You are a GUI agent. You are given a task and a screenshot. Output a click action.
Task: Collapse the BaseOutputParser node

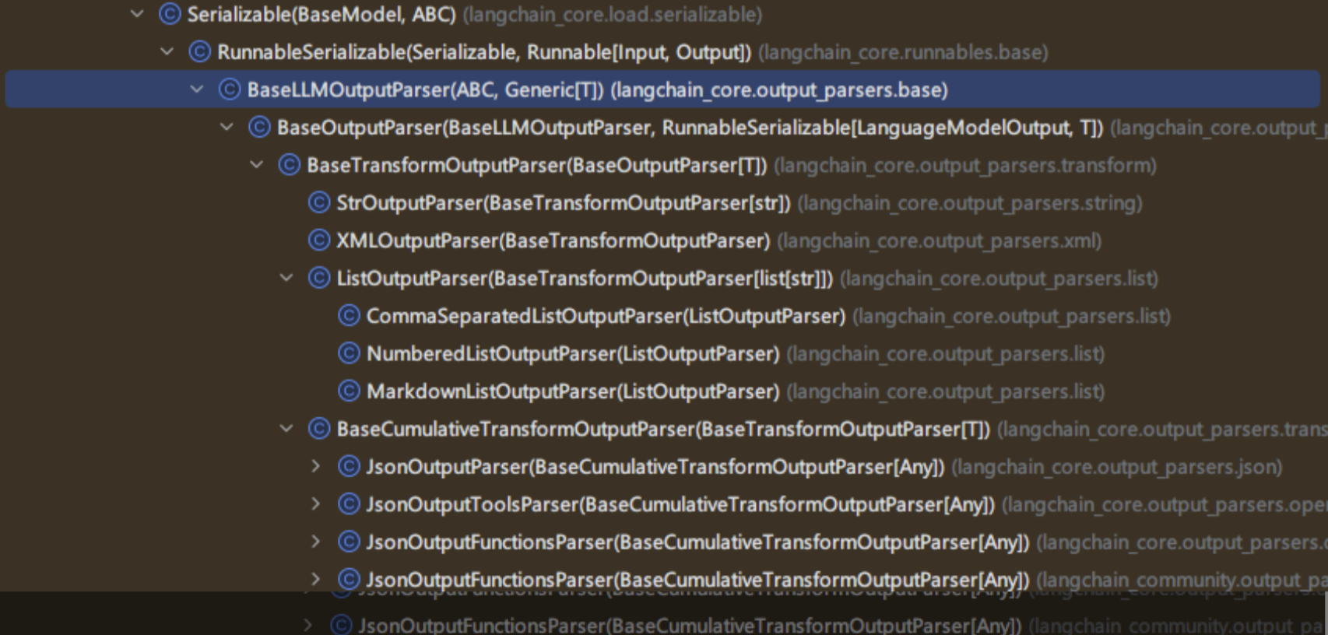pos(227,127)
